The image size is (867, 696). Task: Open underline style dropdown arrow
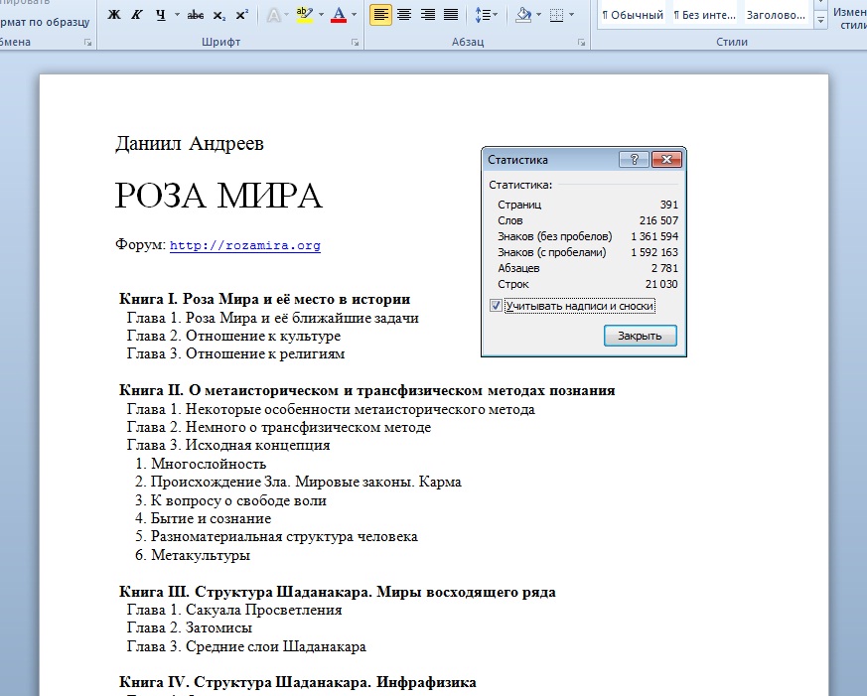pyautogui.click(x=177, y=15)
